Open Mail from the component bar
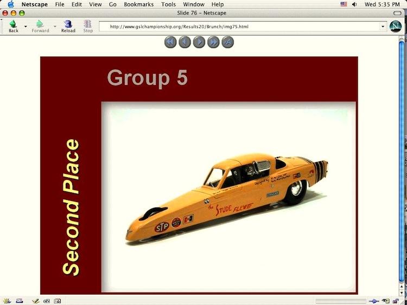Image resolution: width=407 pixels, height=305 pixels. pyautogui.click(x=20, y=301)
